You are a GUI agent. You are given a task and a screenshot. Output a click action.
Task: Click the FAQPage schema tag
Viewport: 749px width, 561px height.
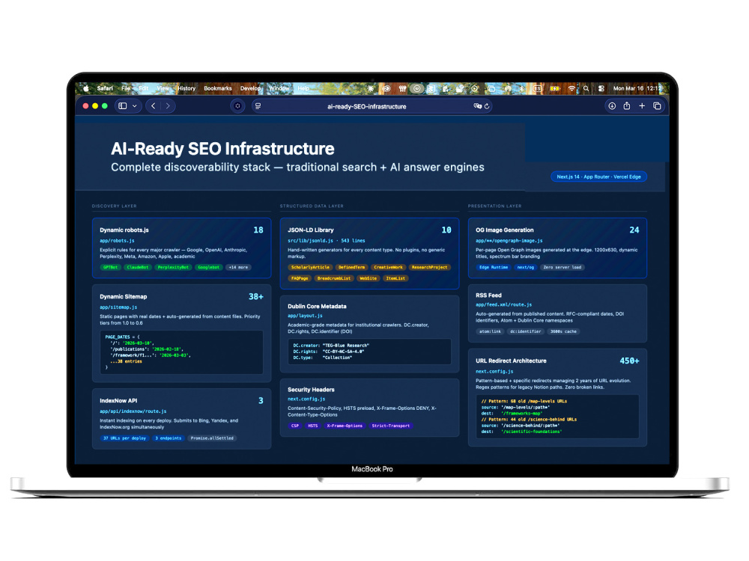click(x=300, y=278)
